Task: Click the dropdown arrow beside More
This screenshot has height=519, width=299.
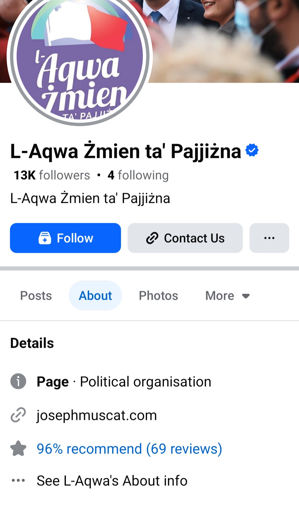Action: 246,296
